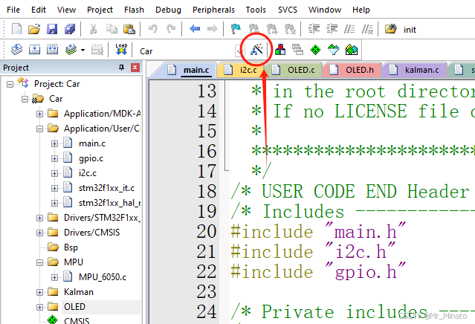Click Find in Files icon
This screenshot has width=475, height=324.
click(x=391, y=29)
